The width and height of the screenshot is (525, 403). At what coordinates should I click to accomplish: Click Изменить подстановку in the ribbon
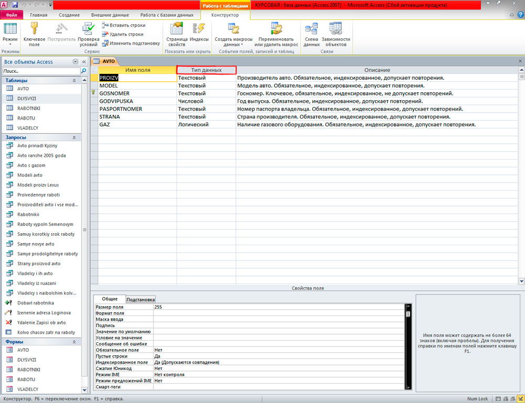click(x=131, y=43)
